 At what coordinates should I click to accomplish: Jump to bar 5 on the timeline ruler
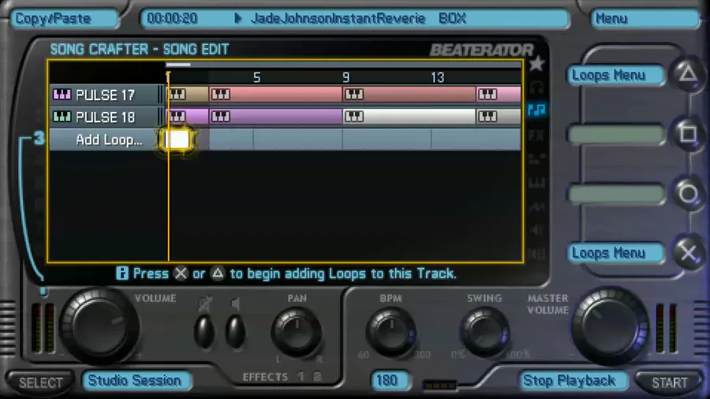pyautogui.click(x=256, y=77)
